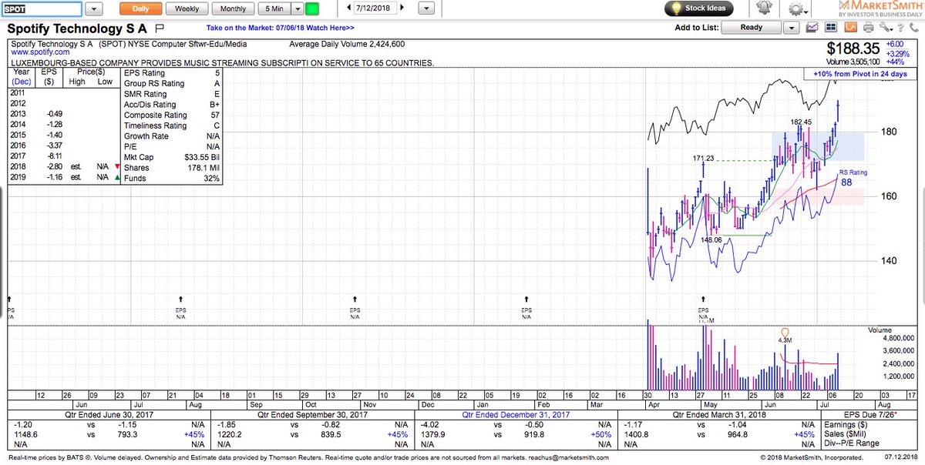The image size is (925, 465).
Task: Click the Funds 32% row
Action: (x=171, y=178)
